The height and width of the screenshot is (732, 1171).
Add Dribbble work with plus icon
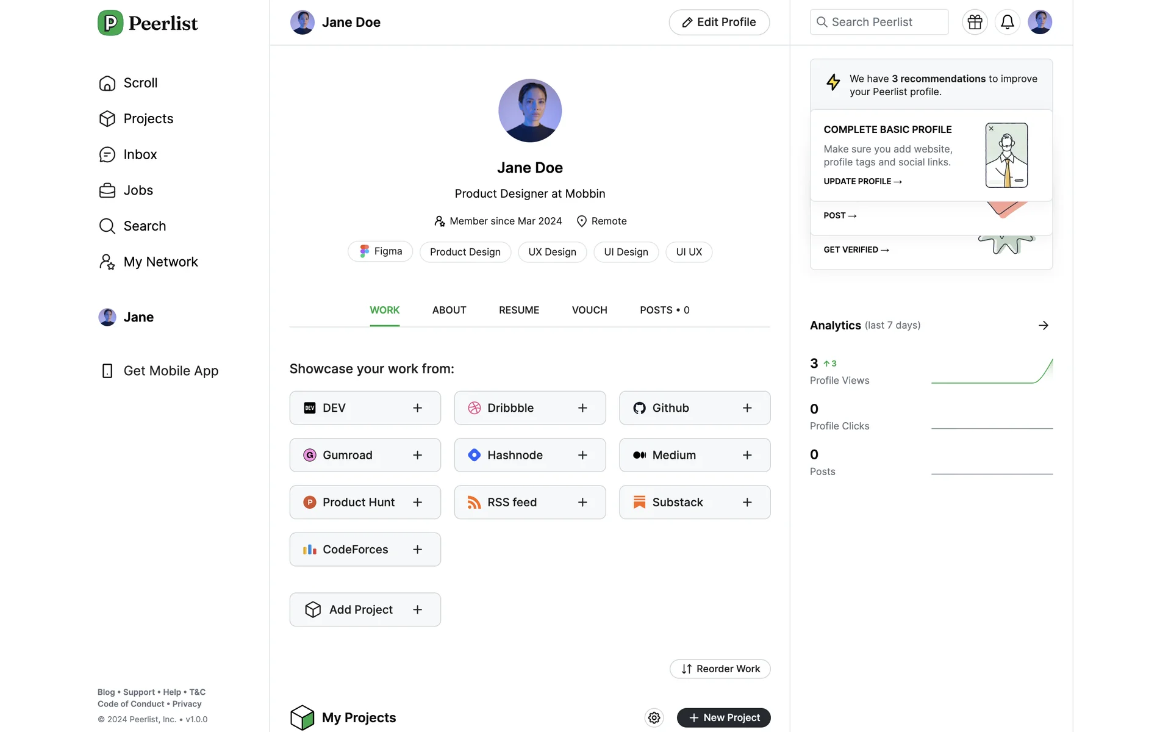pyautogui.click(x=582, y=408)
